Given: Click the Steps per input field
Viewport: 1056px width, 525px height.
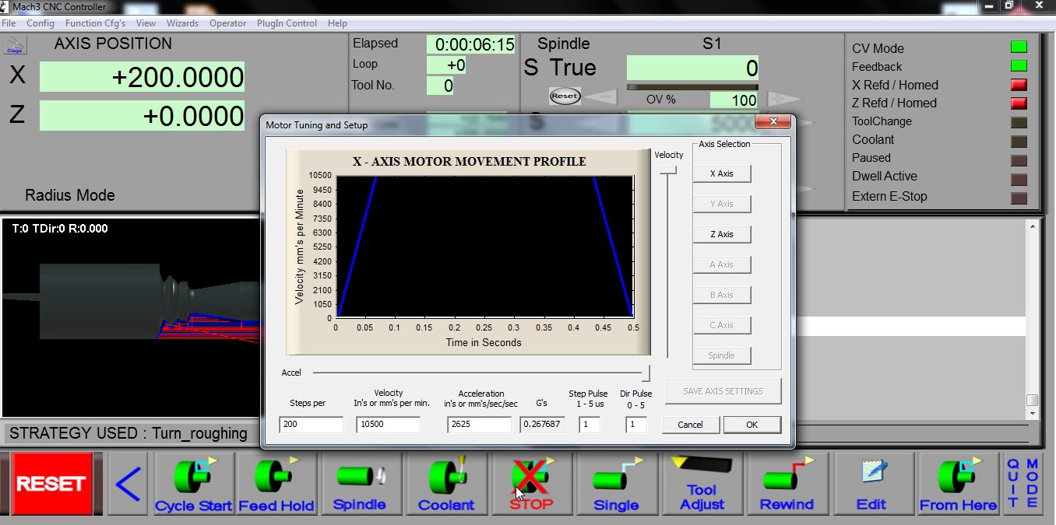Looking at the screenshot, I should coord(311,425).
